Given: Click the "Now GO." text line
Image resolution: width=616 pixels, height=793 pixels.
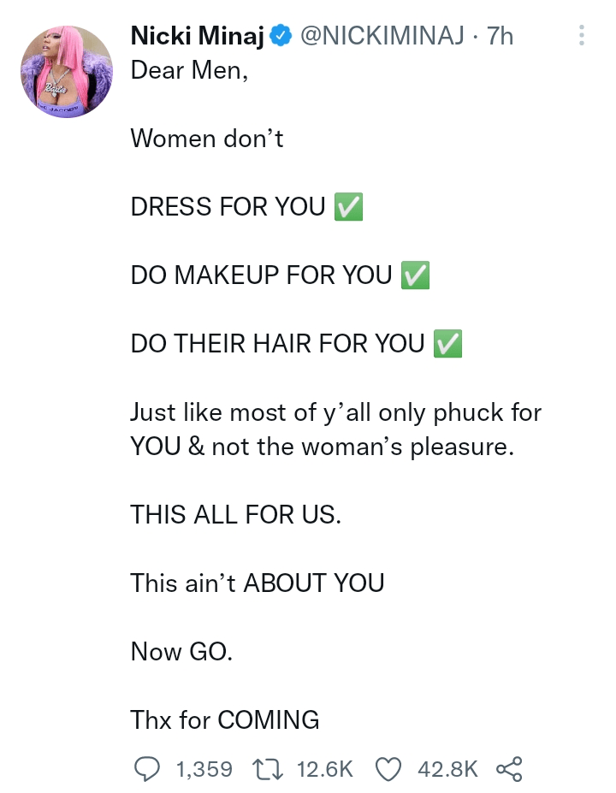Looking at the screenshot, I should tap(181, 651).
